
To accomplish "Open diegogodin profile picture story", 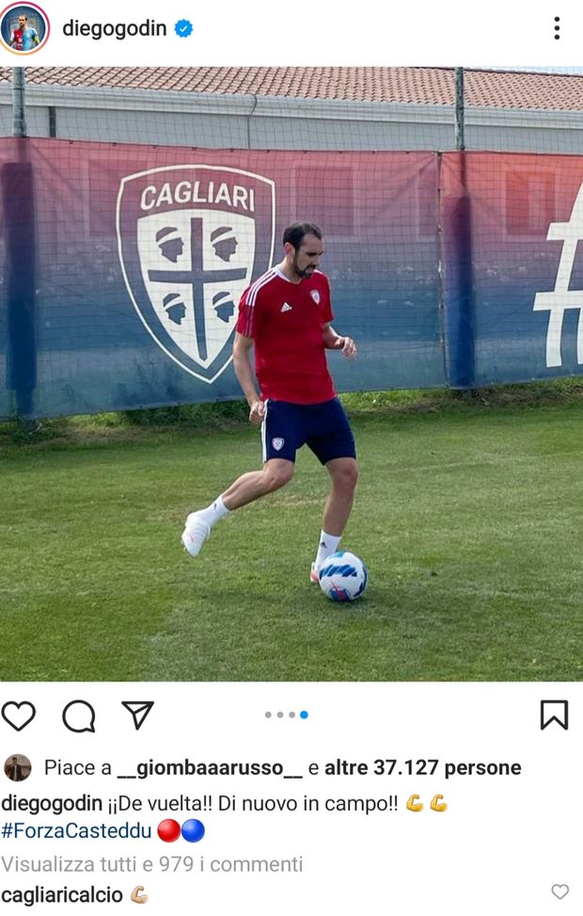I will [24, 28].
